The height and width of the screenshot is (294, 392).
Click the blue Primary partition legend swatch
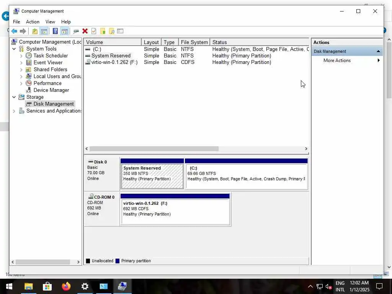(118, 261)
